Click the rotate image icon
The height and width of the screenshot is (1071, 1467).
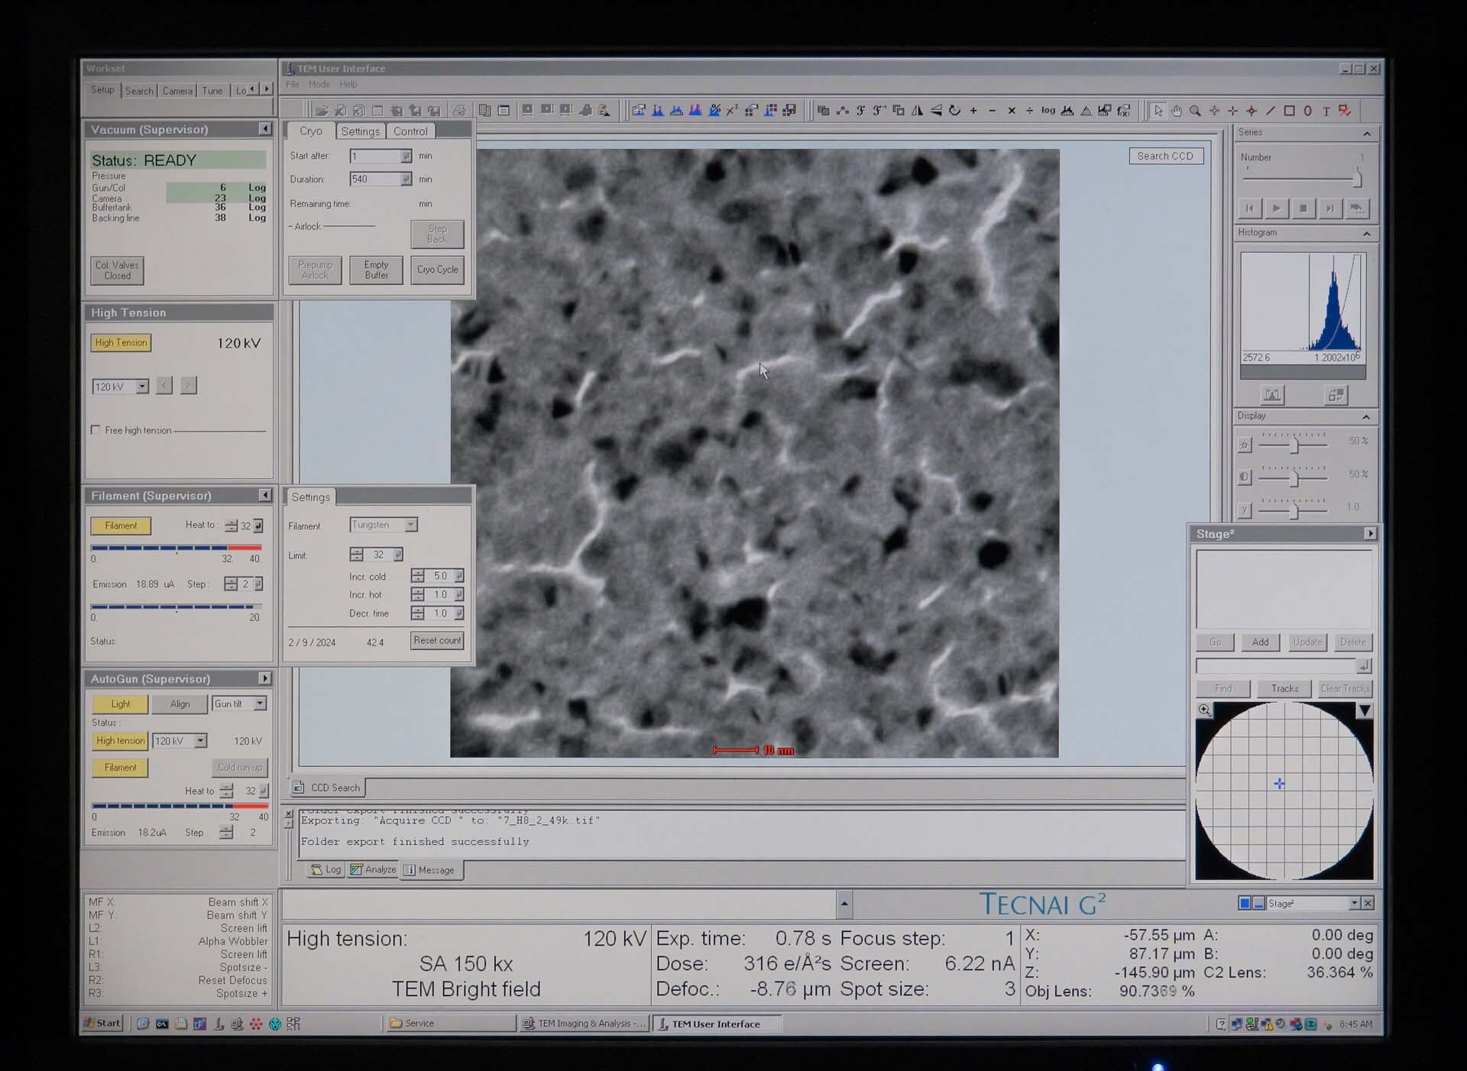point(954,111)
